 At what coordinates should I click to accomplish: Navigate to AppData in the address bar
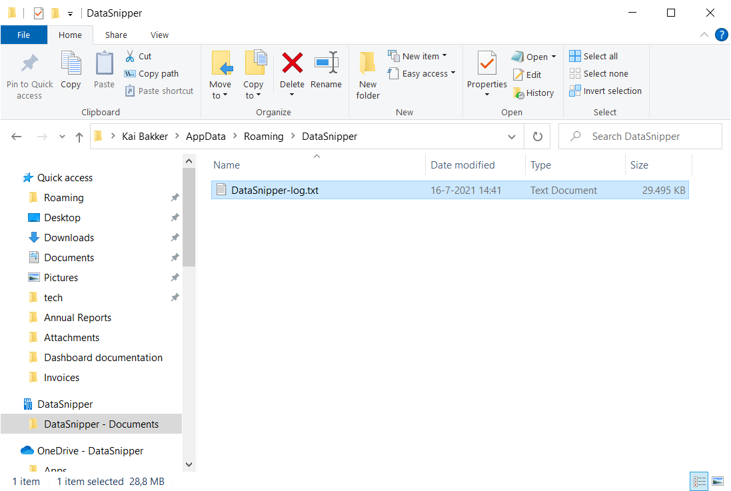206,137
